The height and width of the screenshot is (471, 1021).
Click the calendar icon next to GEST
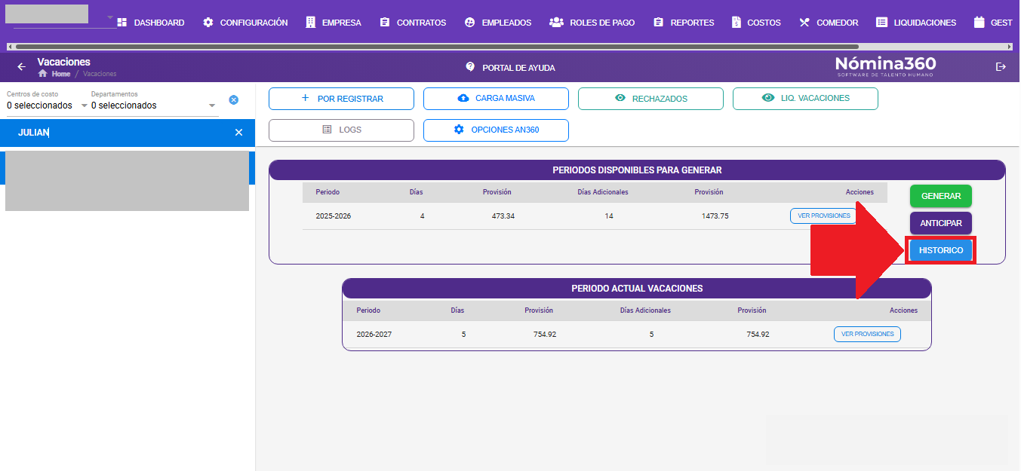click(x=979, y=23)
